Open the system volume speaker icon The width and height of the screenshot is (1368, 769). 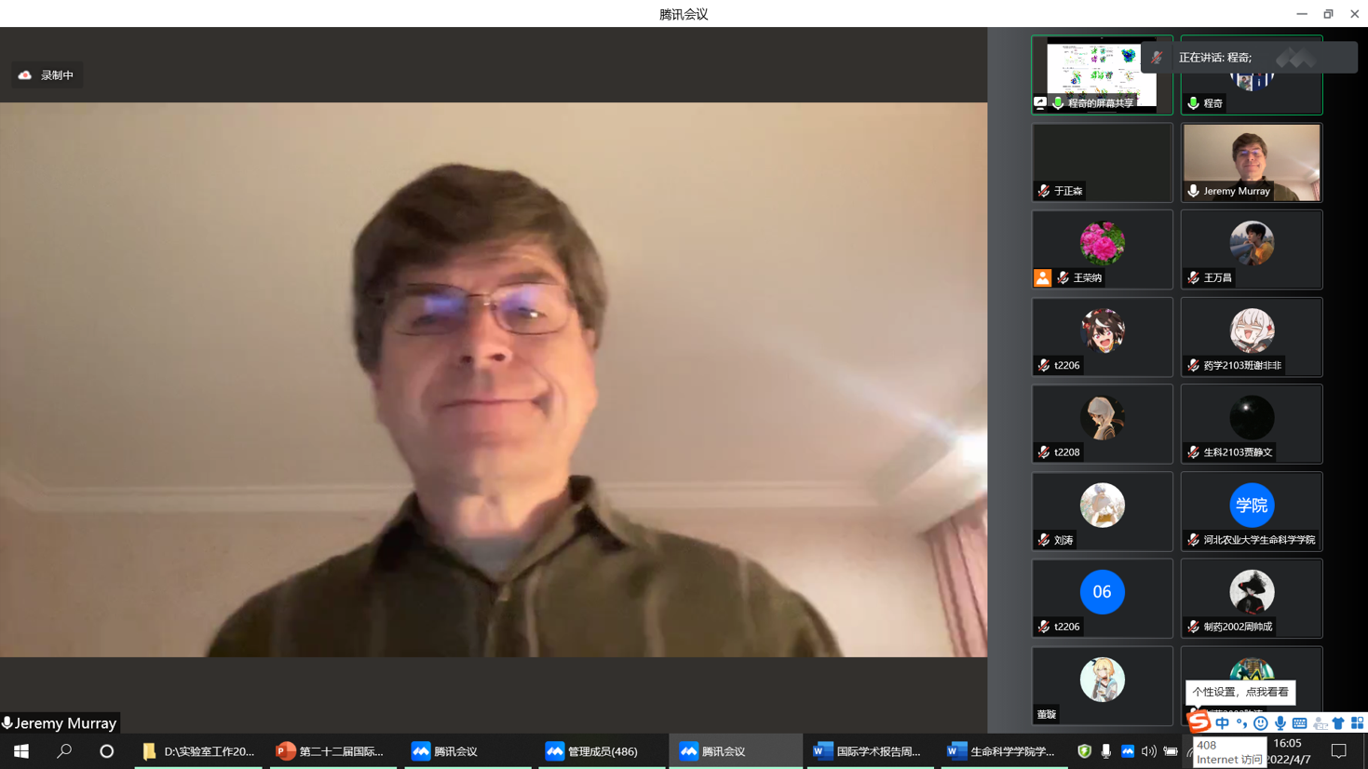pos(1148,751)
